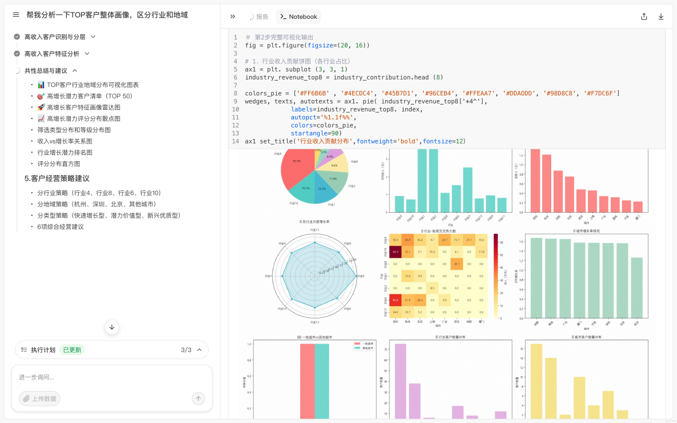Click the send arrow to submit a question

pos(198,398)
